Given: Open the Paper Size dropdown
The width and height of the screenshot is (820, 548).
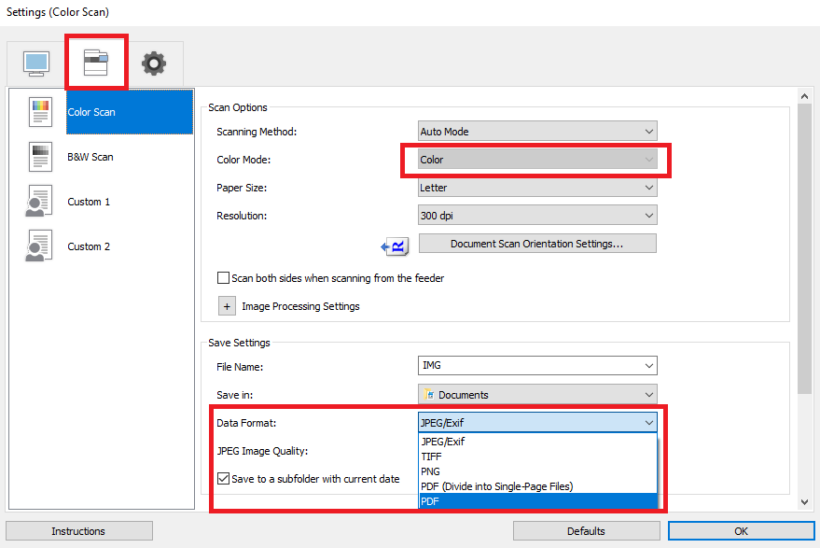Looking at the screenshot, I should point(537,188).
